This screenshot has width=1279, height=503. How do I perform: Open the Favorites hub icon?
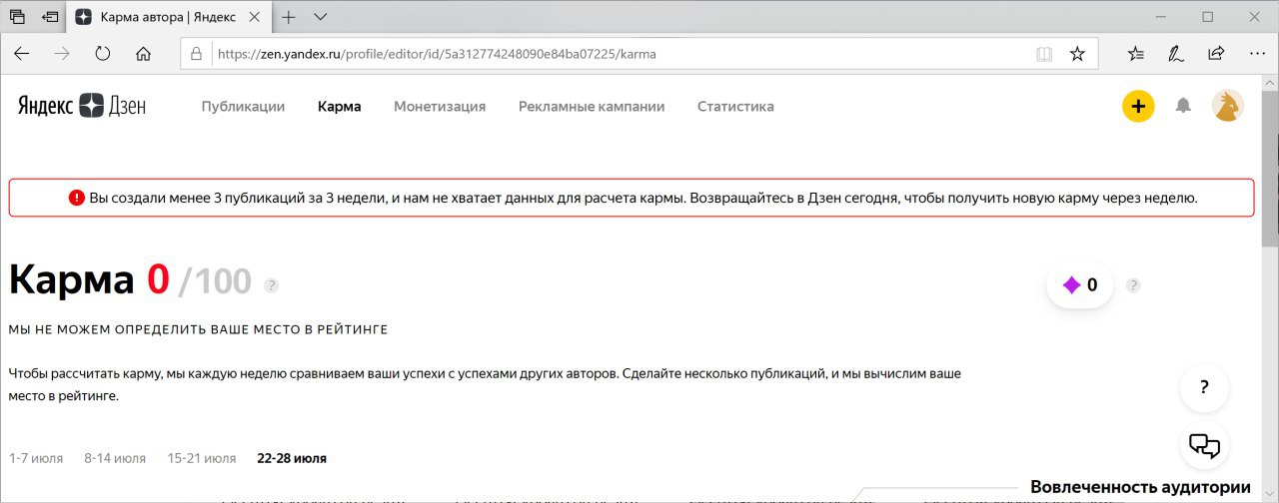[1136, 54]
